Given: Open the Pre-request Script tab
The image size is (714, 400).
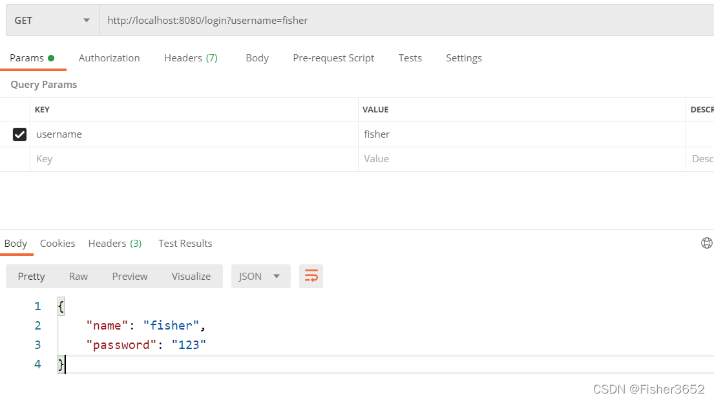Looking at the screenshot, I should click(333, 58).
